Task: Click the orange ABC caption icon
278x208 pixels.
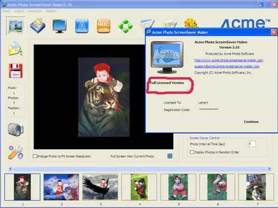Action: coord(103,26)
